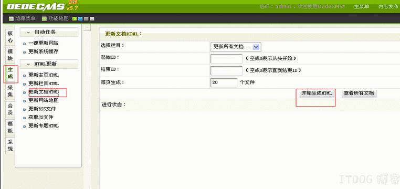Click bullet icon beside 更新RSS文件
The width and height of the screenshot is (400, 189).
(25, 109)
